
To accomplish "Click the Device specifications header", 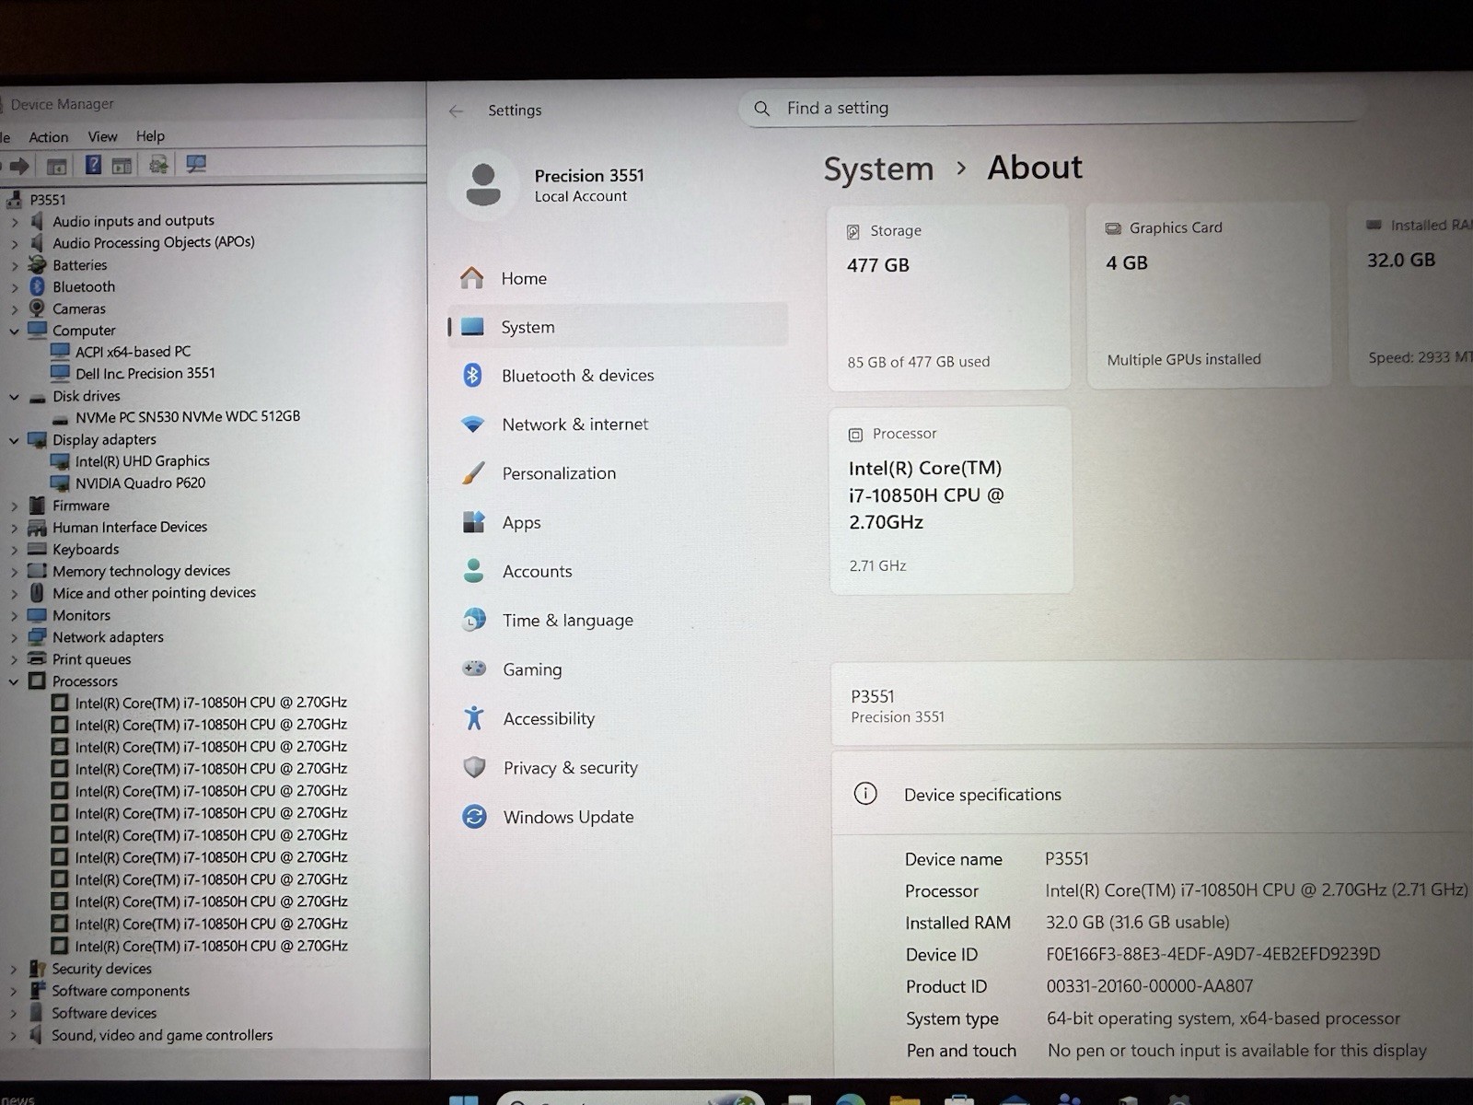I will [x=1153, y=794].
